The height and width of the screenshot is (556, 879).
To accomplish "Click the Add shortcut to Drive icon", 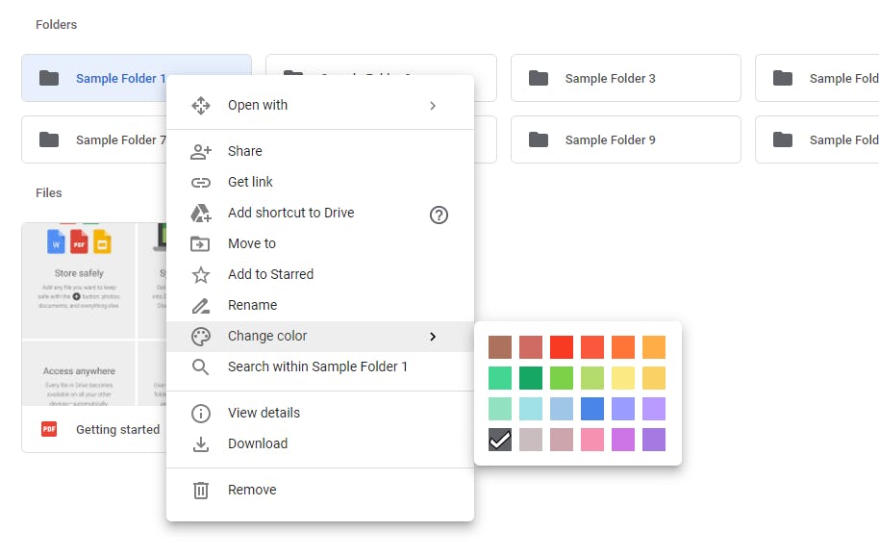I will click(x=200, y=213).
